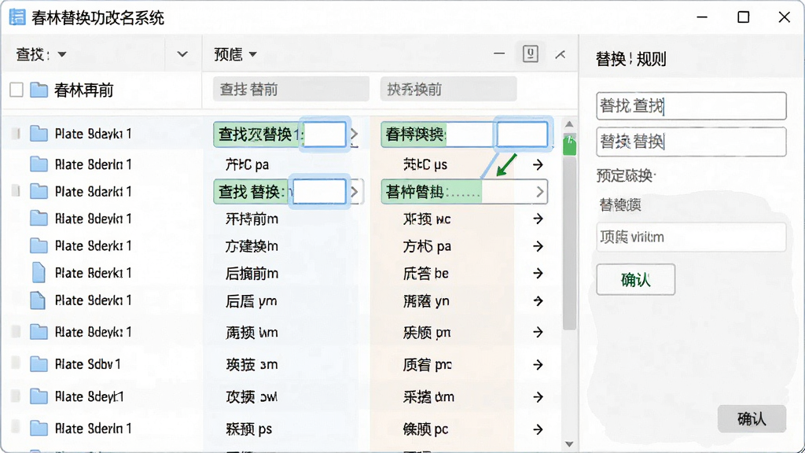Viewport: 805px width, 453px height.
Task: Click the 替找查找 field in rules panel
Action: coord(691,106)
